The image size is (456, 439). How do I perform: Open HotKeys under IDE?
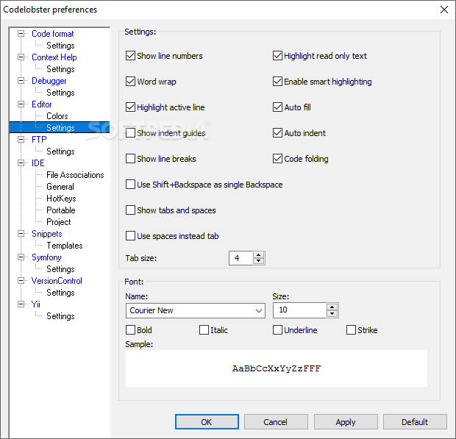[61, 199]
